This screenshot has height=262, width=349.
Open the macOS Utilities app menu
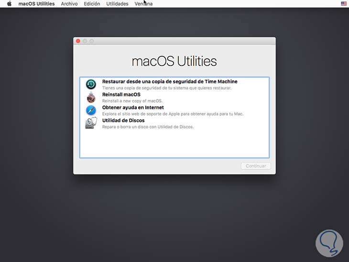pos(36,4)
